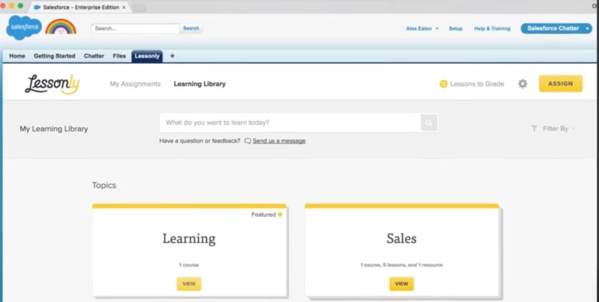This screenshot has width=599, height=302.
Task: Open the Files tab
Action: coord(119,56)
